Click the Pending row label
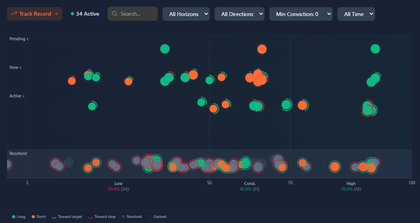This screenshot has height=223, width=420. [19, 39]
